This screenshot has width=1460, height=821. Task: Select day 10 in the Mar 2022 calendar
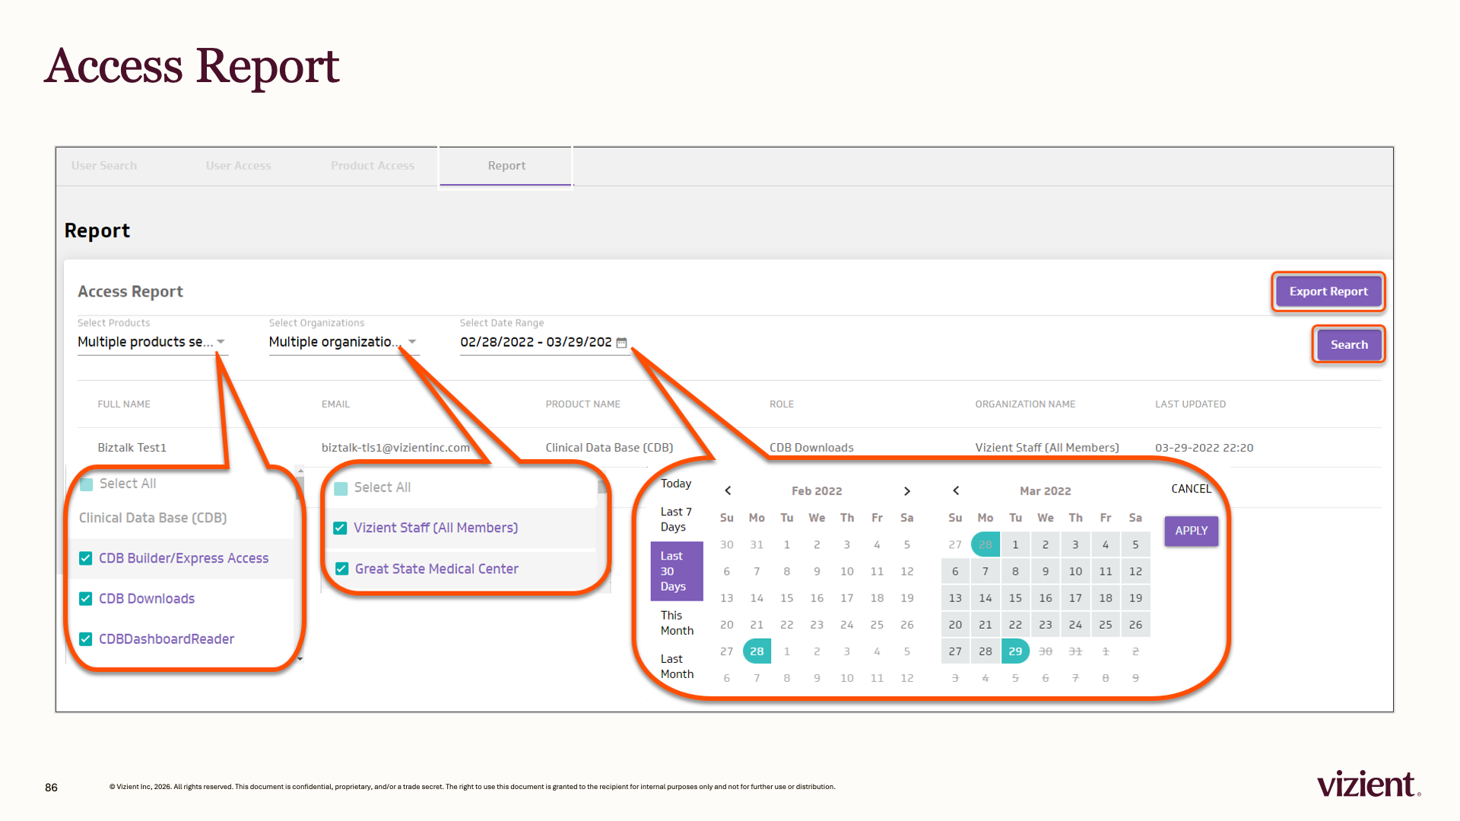1075,572
